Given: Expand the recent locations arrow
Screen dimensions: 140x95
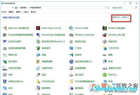Looking at the screenshot, I should click(10, 8).
